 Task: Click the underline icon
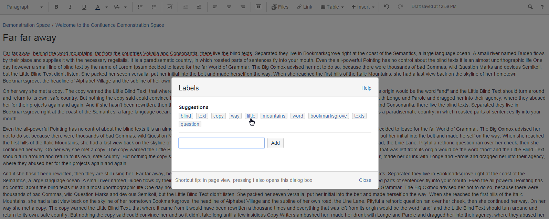(x=84, y=7)
